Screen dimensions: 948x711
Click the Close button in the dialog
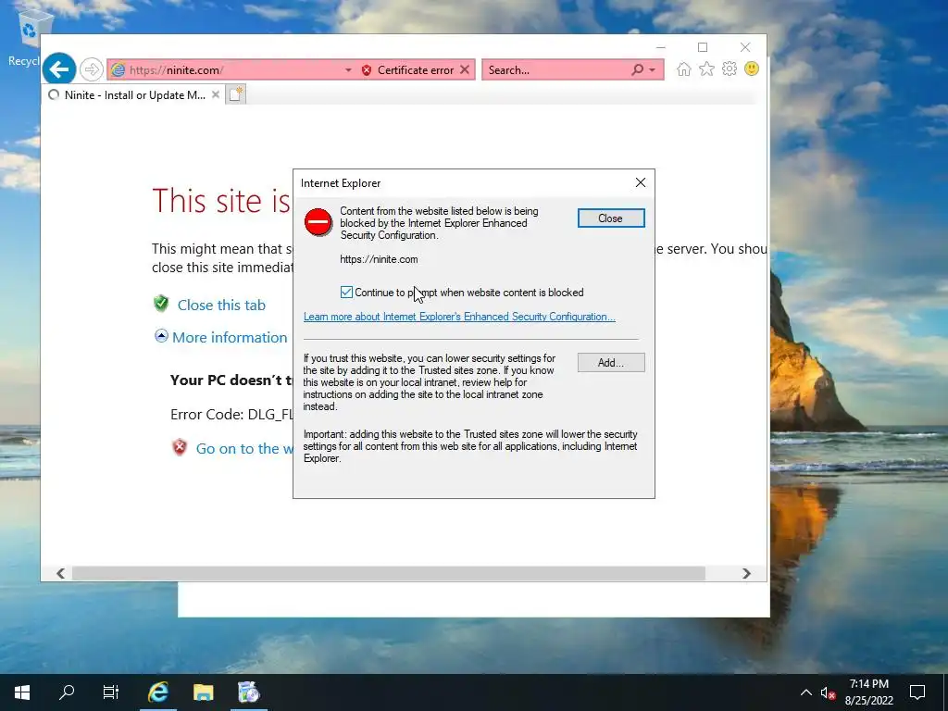click(x=611, y=218)
